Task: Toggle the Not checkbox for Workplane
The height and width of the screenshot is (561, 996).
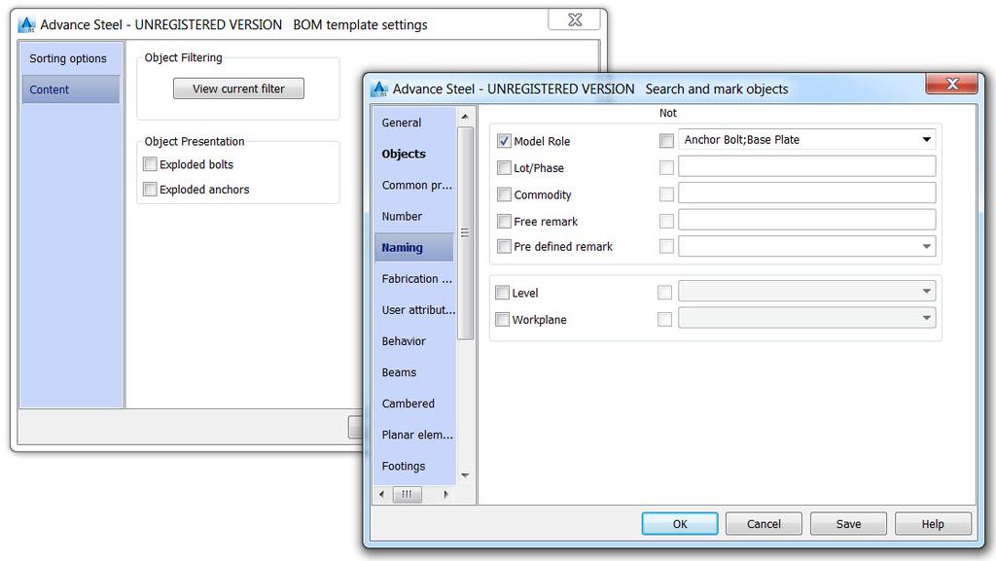Action: click(664, 319)
